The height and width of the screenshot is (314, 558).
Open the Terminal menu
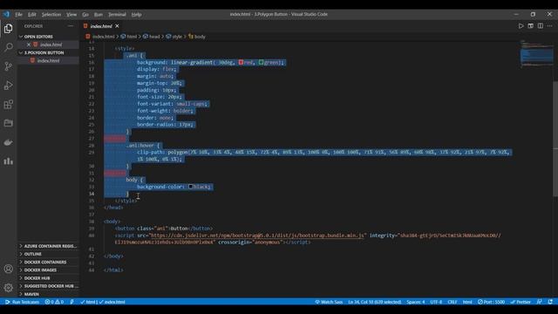click(x=117, y=15)
